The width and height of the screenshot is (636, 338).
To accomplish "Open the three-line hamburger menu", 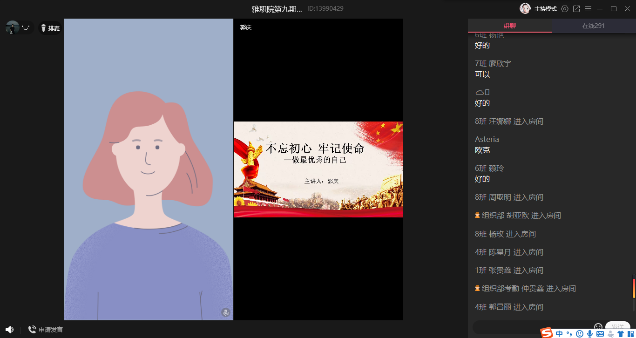I will coord(588,9).
